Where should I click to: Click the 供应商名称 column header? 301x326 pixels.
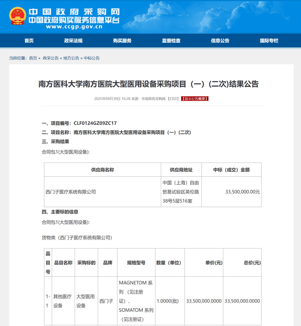click(x=103, y=170)
